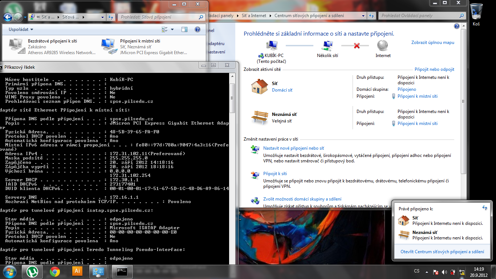Click the KUBÍK-PC computer icon in network map
The height and width of the screenshot is (279, 496).
[x=272, y=46]
